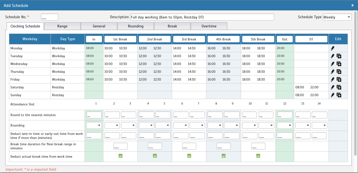
Task: Edit the Wednesday schedule row with pencil
Action: pos(333,64)
